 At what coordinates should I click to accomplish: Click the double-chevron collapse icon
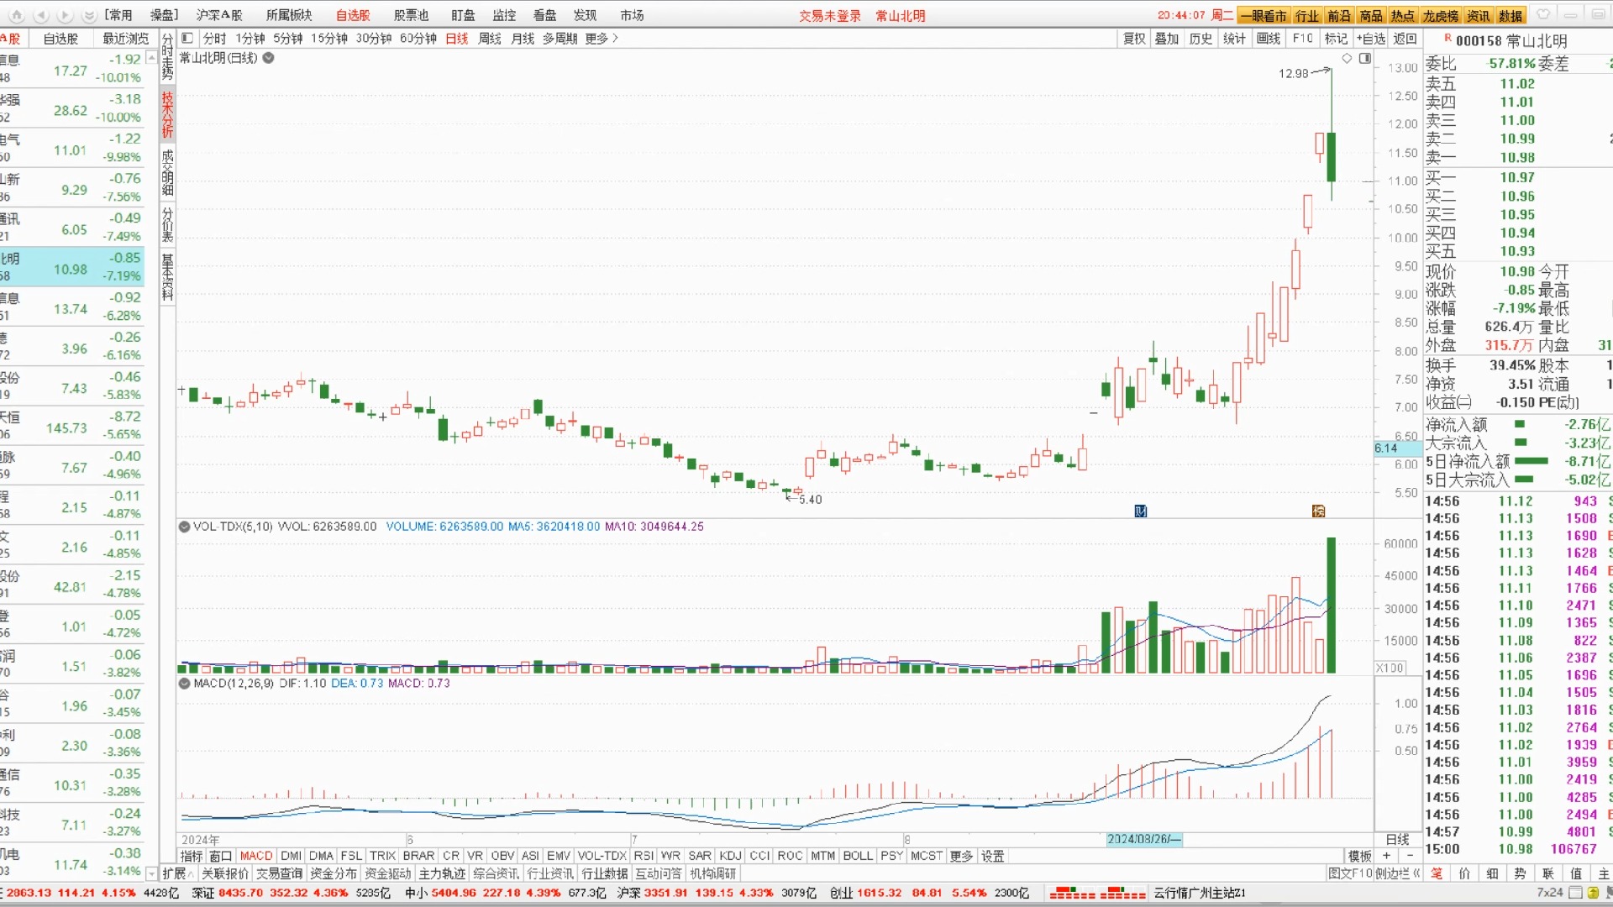click(88, 15)
